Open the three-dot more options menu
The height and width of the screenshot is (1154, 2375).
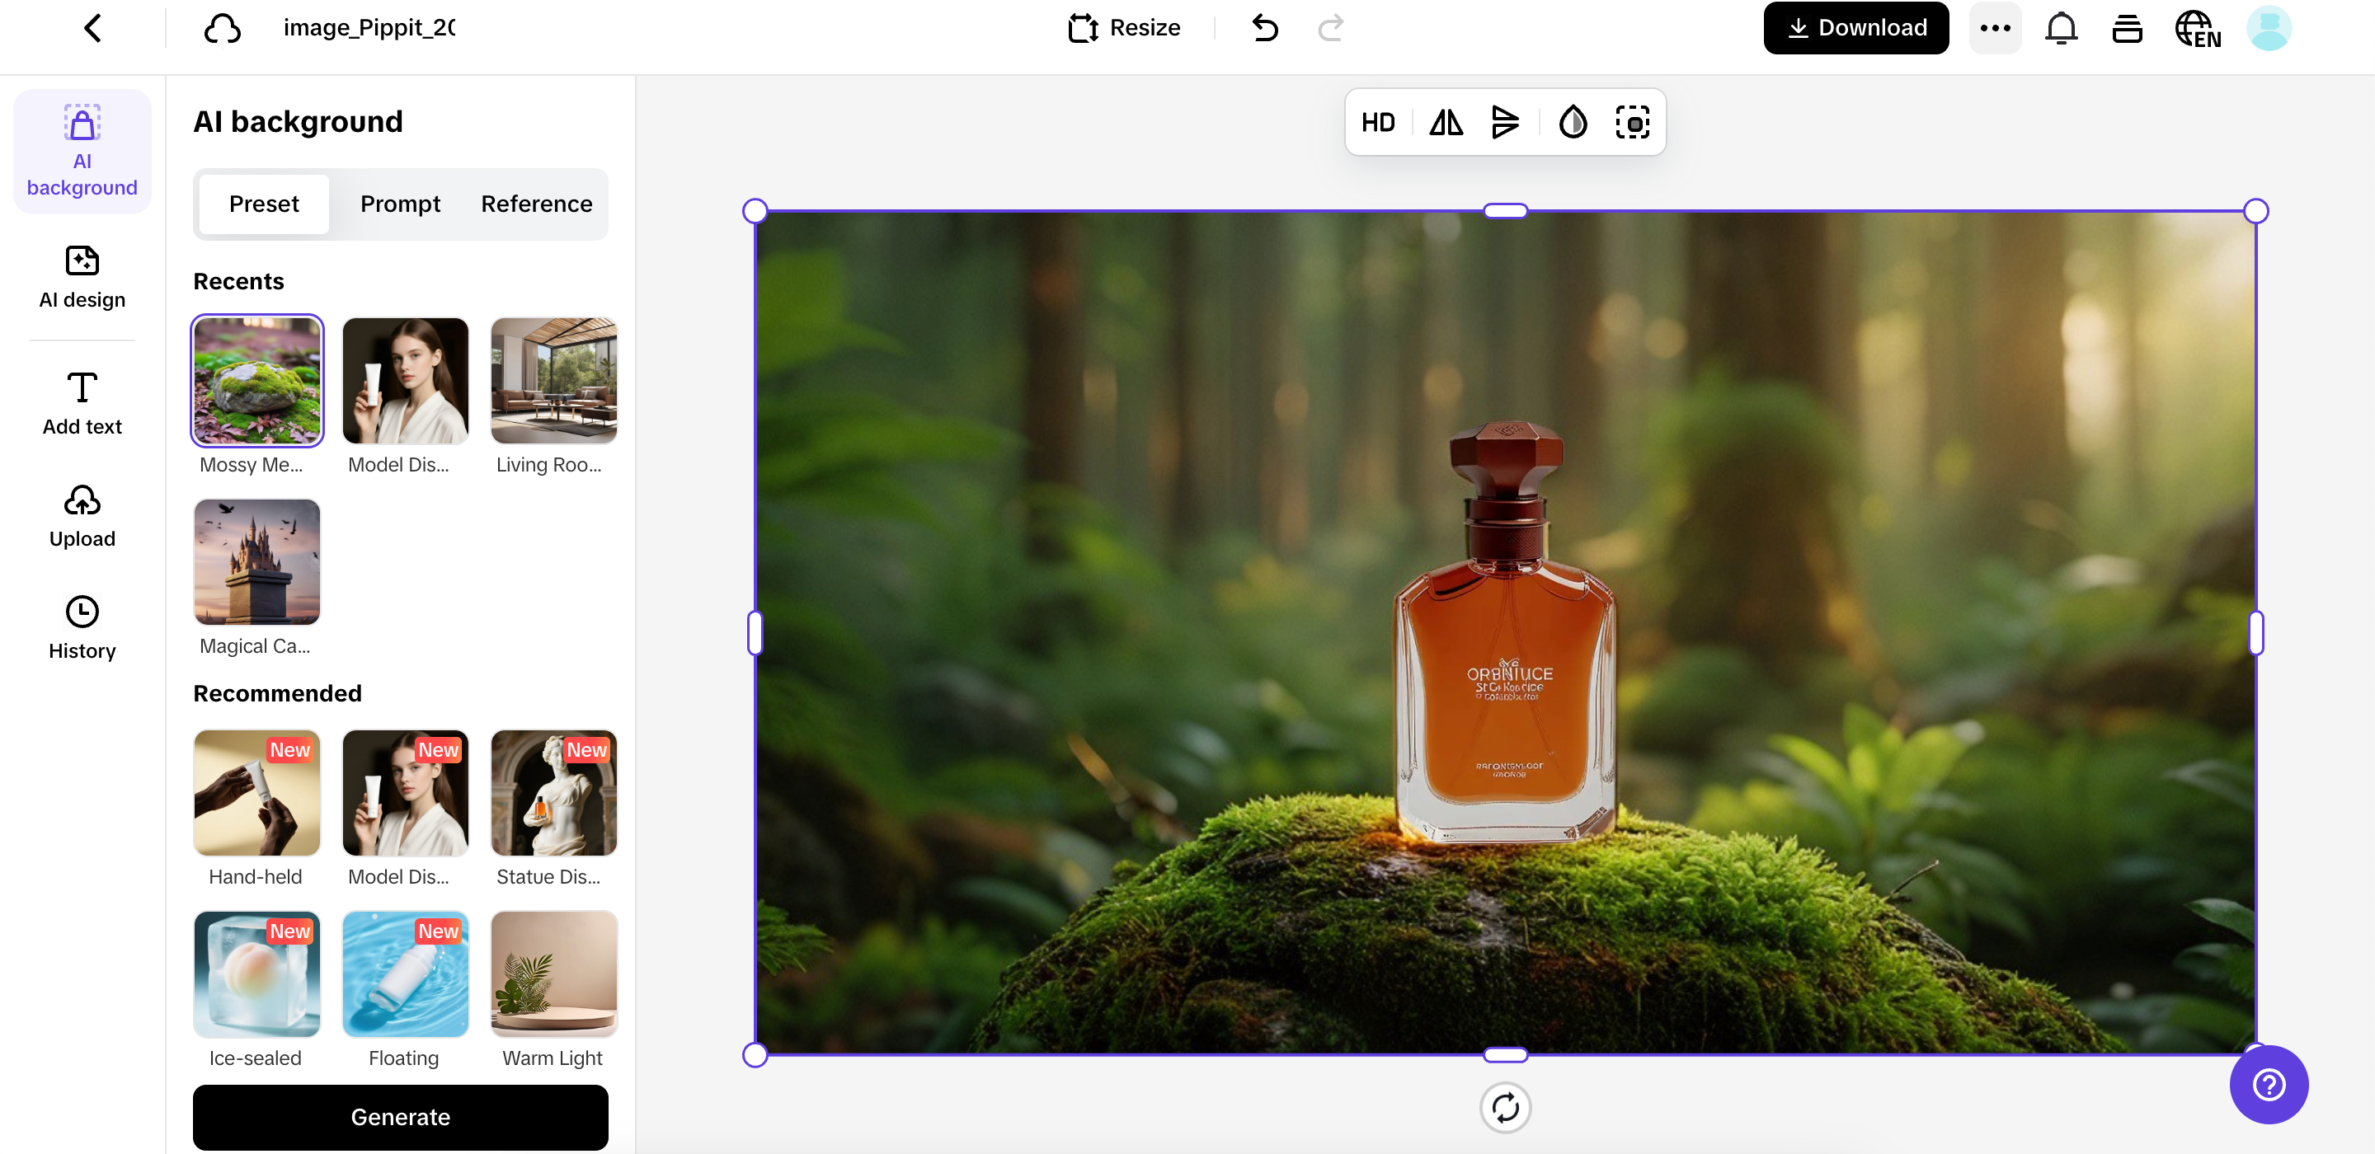[x=1994, y=29]
